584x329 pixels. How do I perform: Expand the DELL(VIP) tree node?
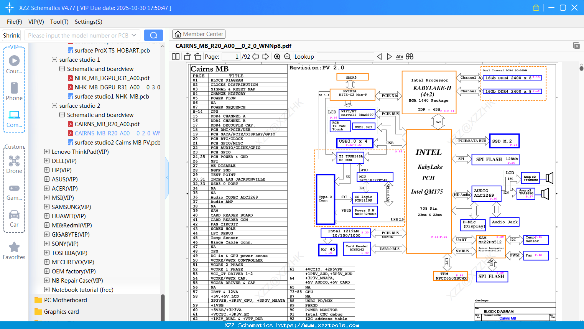(47, 161)
